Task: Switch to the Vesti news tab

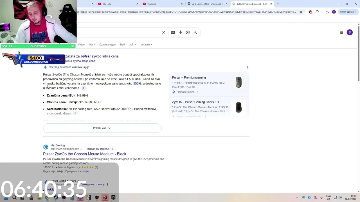Action: [x=92, y=45]
